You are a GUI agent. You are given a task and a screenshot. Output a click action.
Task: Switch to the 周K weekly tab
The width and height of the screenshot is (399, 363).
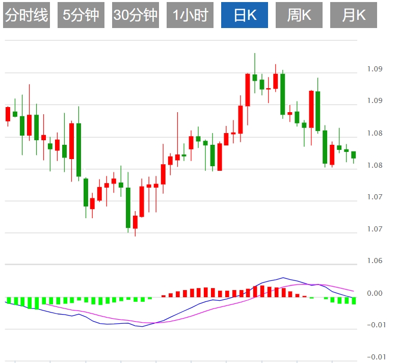tap(299, 15)
